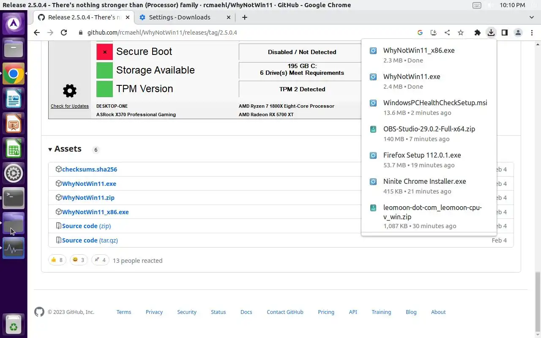Click the rocket reaction button
The width and height of the screenshot is (541, 338).
point(100,260)
